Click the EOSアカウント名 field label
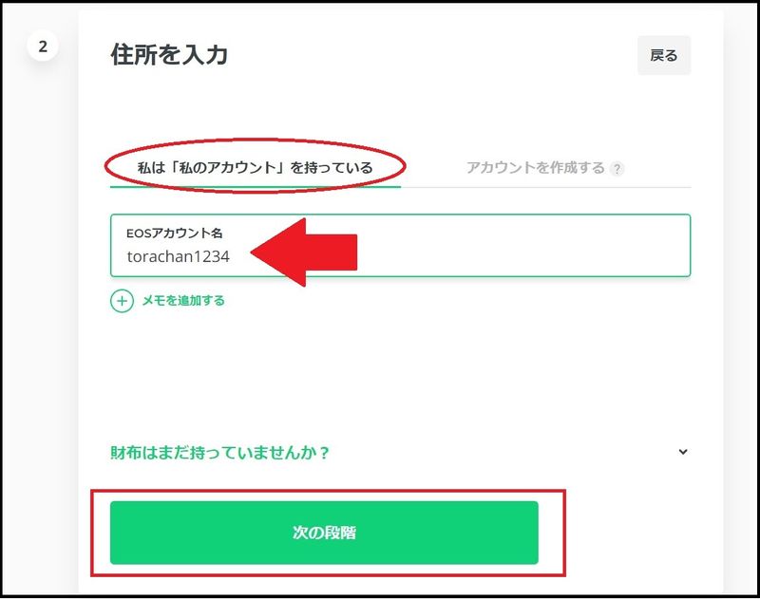This screenshot has width=760, height=599. pyautogui.click(x=175, y=234)
